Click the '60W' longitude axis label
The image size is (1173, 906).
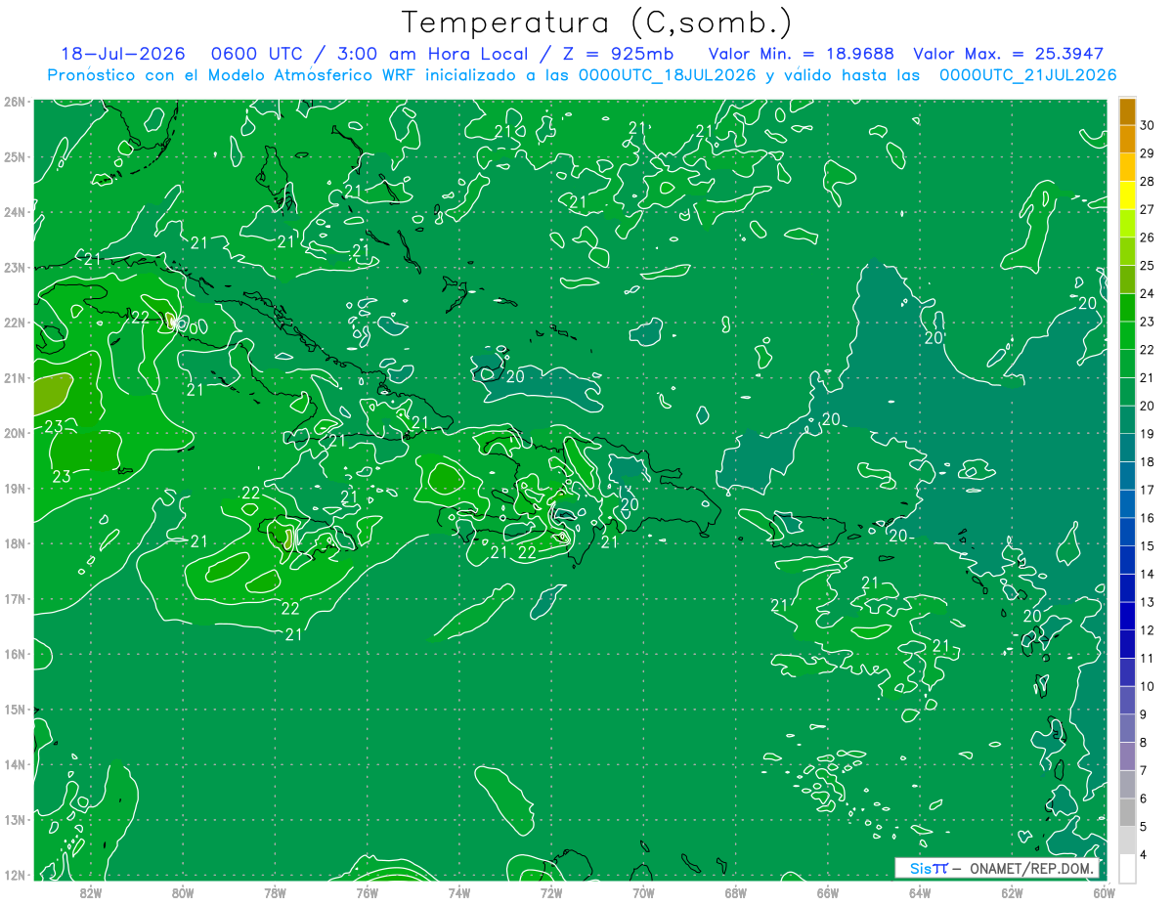[1105, 892]
